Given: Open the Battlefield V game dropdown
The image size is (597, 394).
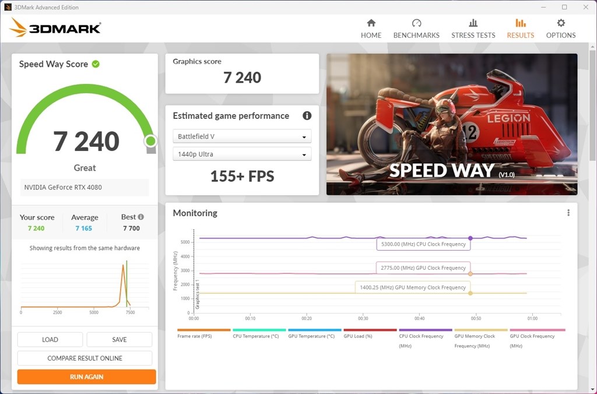Looking at the screenshot, I should [242, 136].
